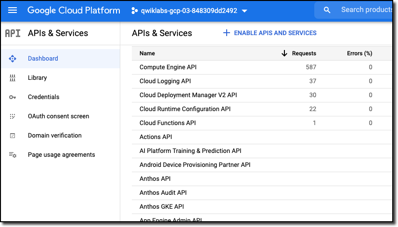Viewport: 398px width, 227px height.
Task: Open Cloud Deployment Manager V2 API
Action: 188,95
